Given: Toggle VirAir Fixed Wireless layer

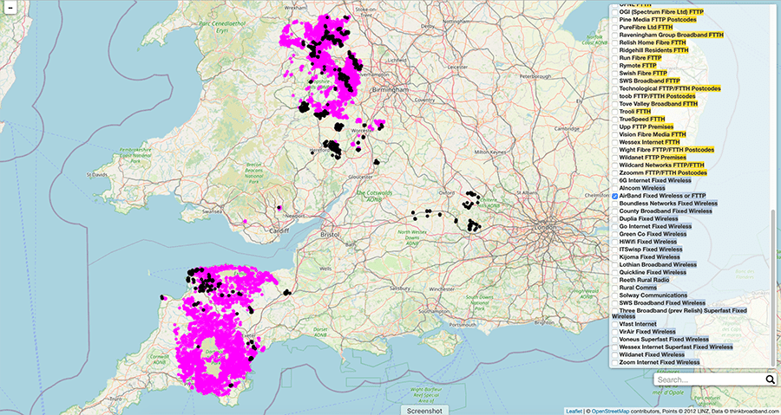Looking at the screenshot, I should tap(615, 332).
